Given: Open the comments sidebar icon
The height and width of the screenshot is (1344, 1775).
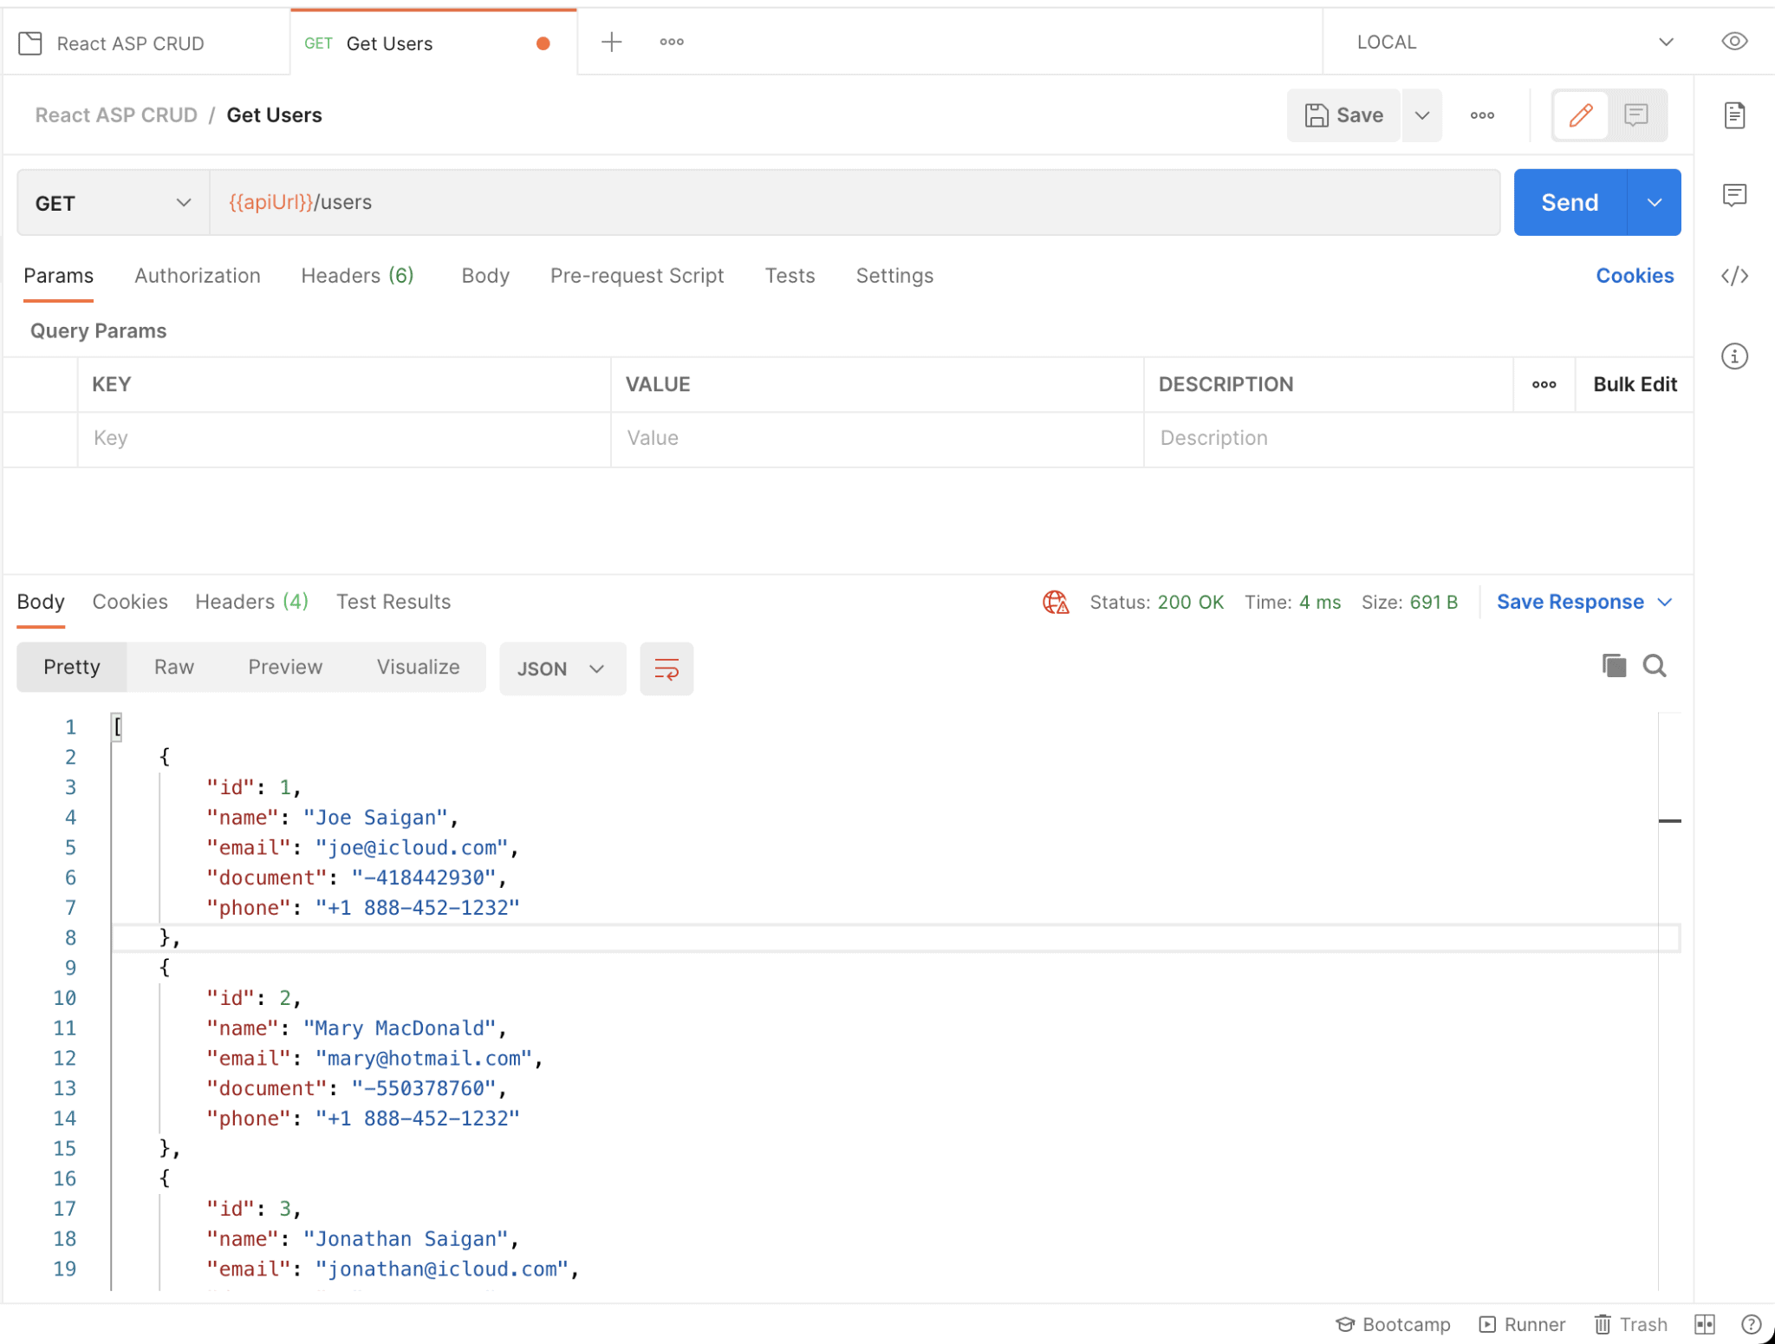Looking at the screenshot, I should [1734, 195].
